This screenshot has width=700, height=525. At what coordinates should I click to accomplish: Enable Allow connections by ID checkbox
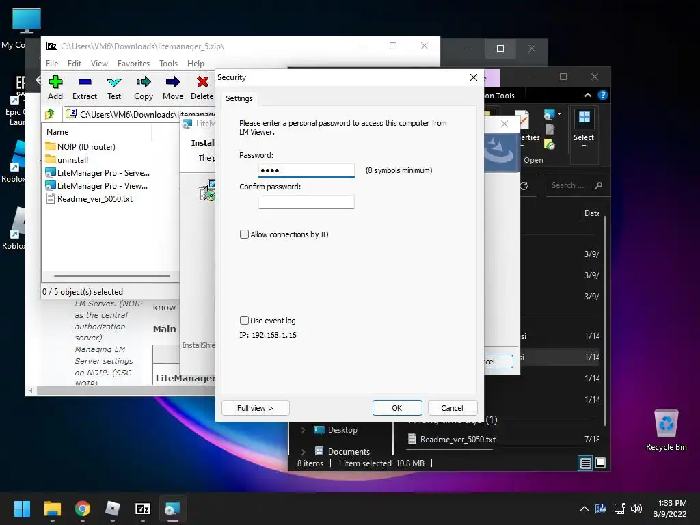coord(244,234)
